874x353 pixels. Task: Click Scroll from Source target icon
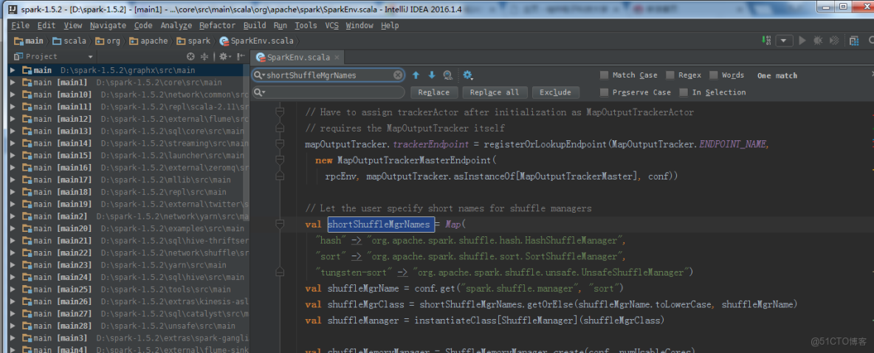pyautogui.click(x=190, y=56)
